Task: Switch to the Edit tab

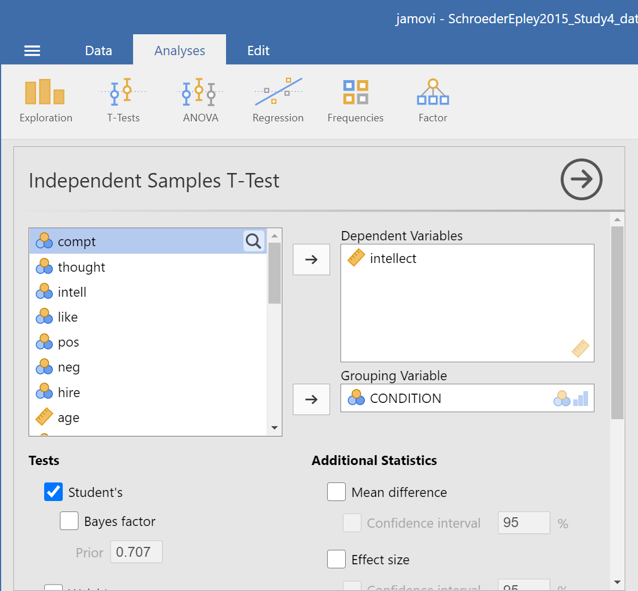Action: pyautogui.click(x=258, y=51)
